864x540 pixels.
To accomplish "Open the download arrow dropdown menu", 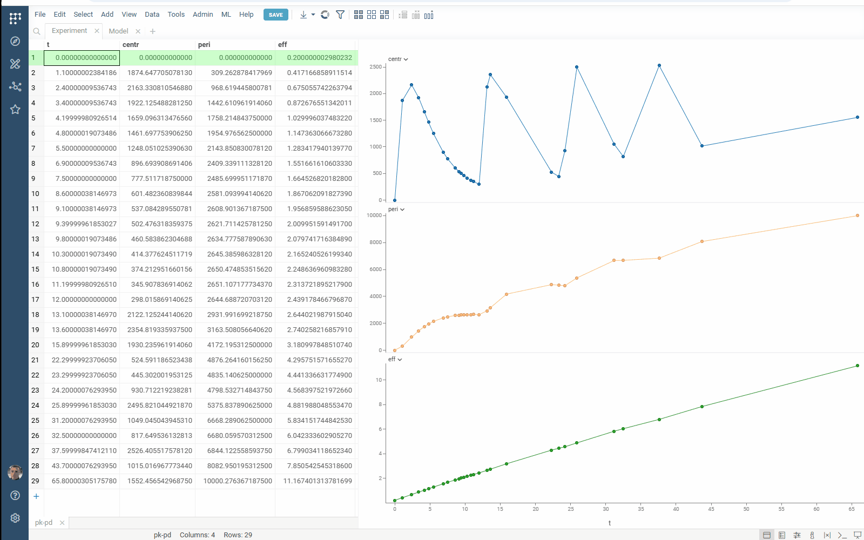I will tap(313, 15).
